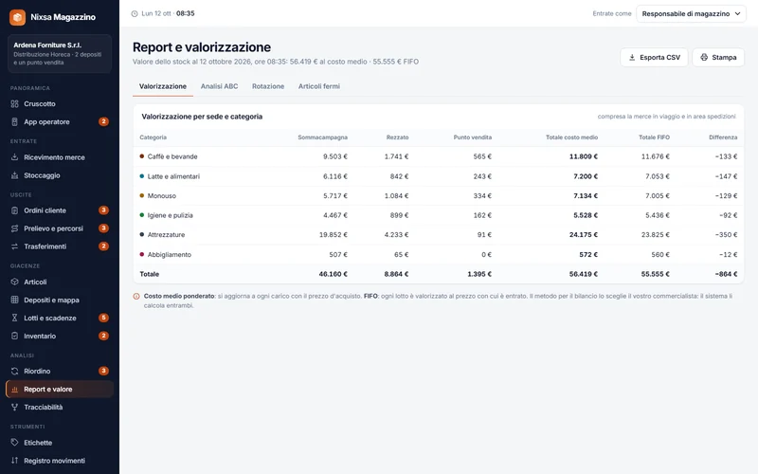Click the download icon in Esporta CSV
The image size is (758, 474).
point(632,57)
